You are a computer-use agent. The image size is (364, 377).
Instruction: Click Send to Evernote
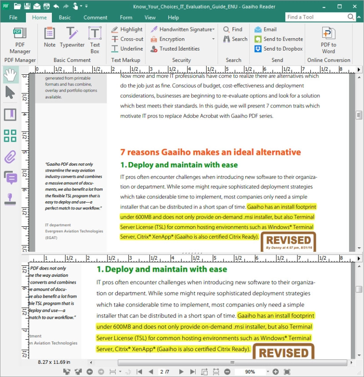(x=279, y=39)
